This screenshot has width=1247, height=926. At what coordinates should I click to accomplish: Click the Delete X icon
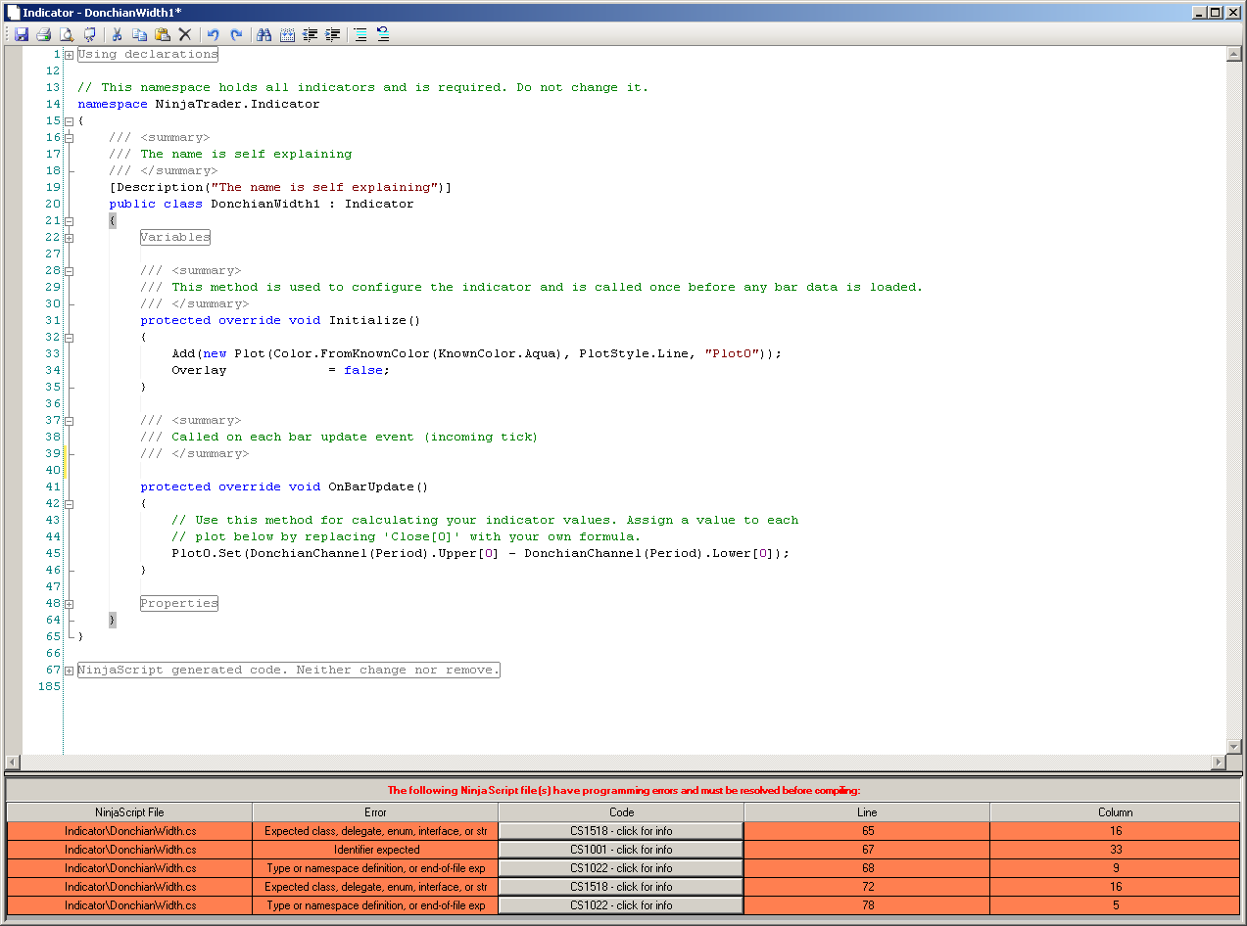(x=184, y=34)
